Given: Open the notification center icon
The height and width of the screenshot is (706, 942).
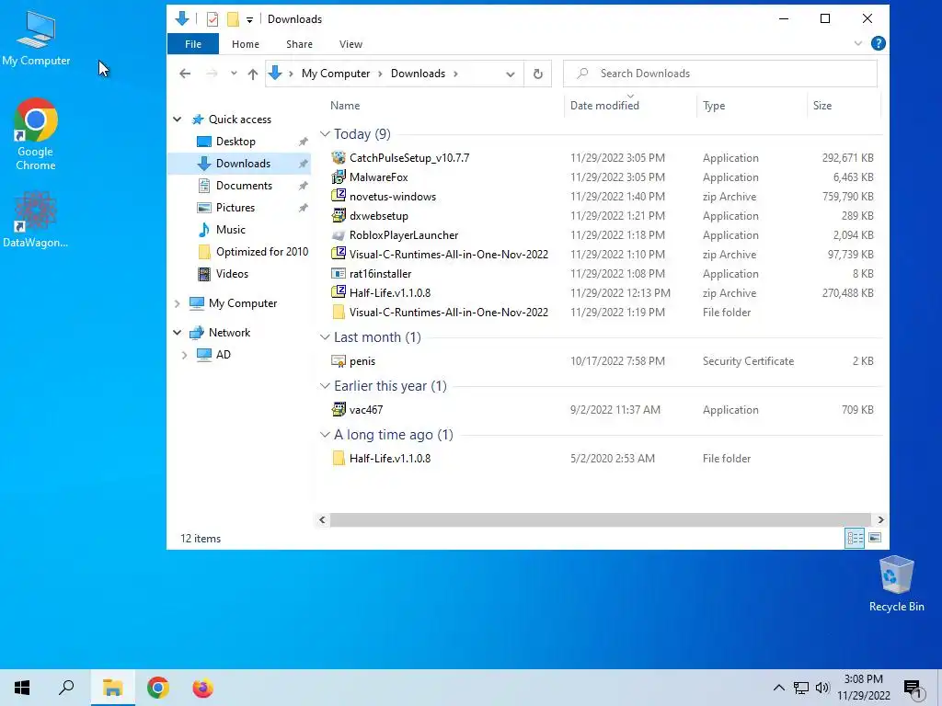Looking at the screenshot, I should [x=913, y=688].
